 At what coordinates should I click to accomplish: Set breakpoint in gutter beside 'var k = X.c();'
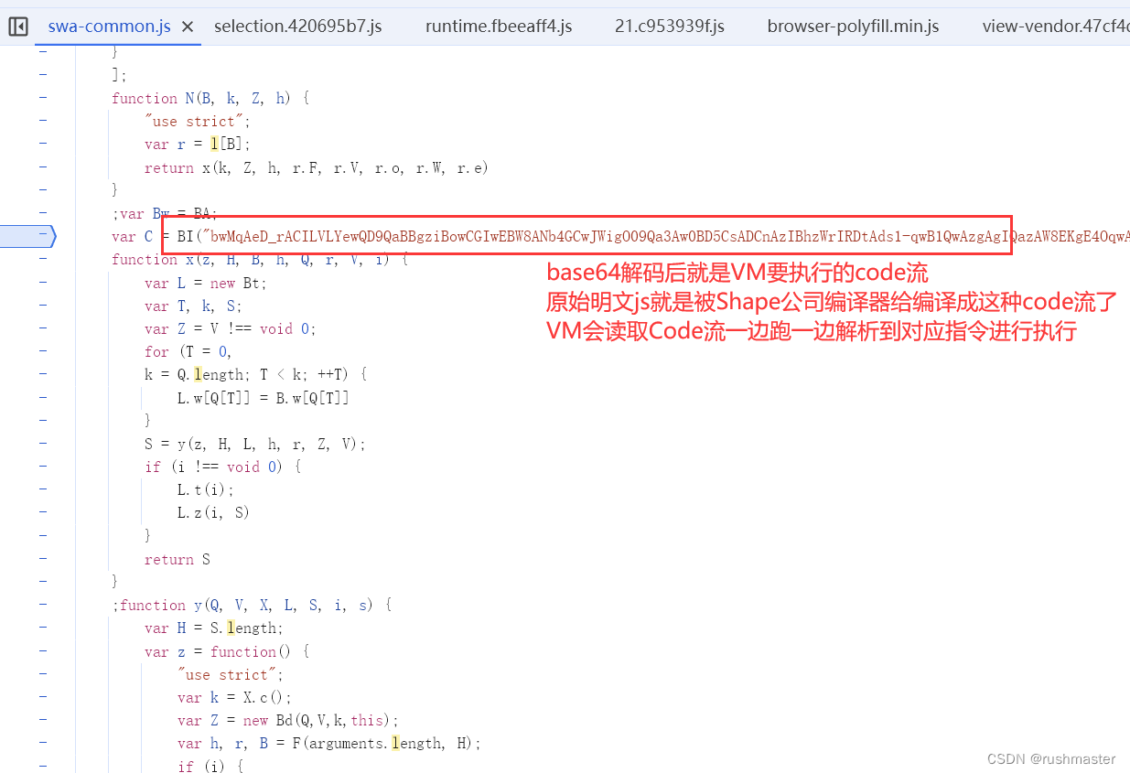coord(43,697)
